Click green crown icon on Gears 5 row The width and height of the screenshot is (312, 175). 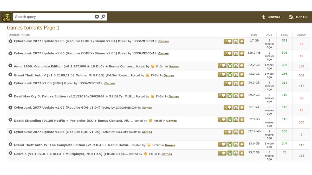coord(230,153)
